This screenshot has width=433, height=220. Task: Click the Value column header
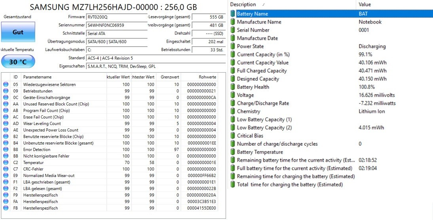tap(394, 4)
